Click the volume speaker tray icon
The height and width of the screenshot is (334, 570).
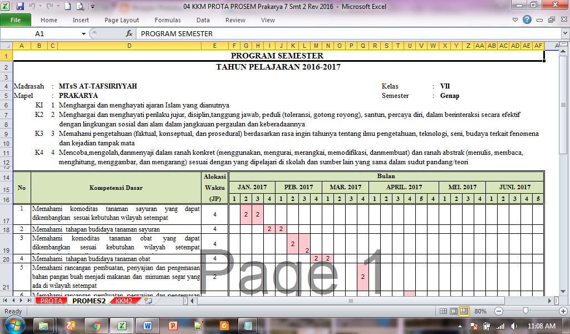point(514,326)
